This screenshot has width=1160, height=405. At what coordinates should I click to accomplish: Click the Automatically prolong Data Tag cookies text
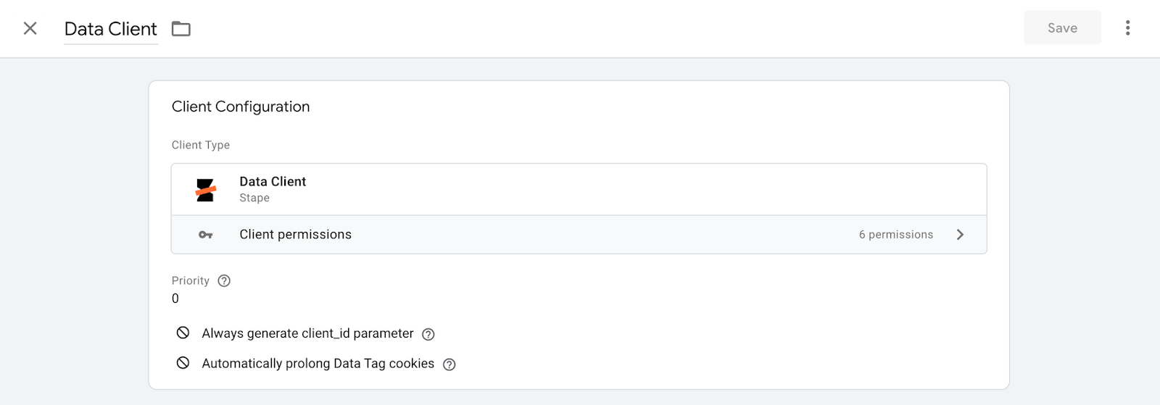[318, 364]
